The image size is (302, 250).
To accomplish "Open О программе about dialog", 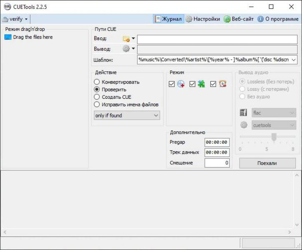I will (278, 19).
